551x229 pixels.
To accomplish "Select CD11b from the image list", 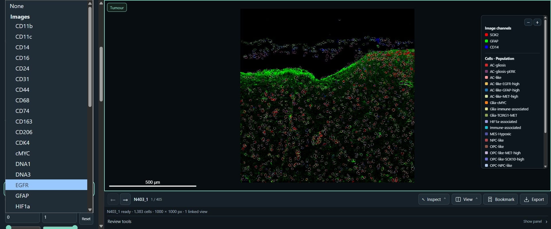I will pyautogui.click(x=46, y=26).
